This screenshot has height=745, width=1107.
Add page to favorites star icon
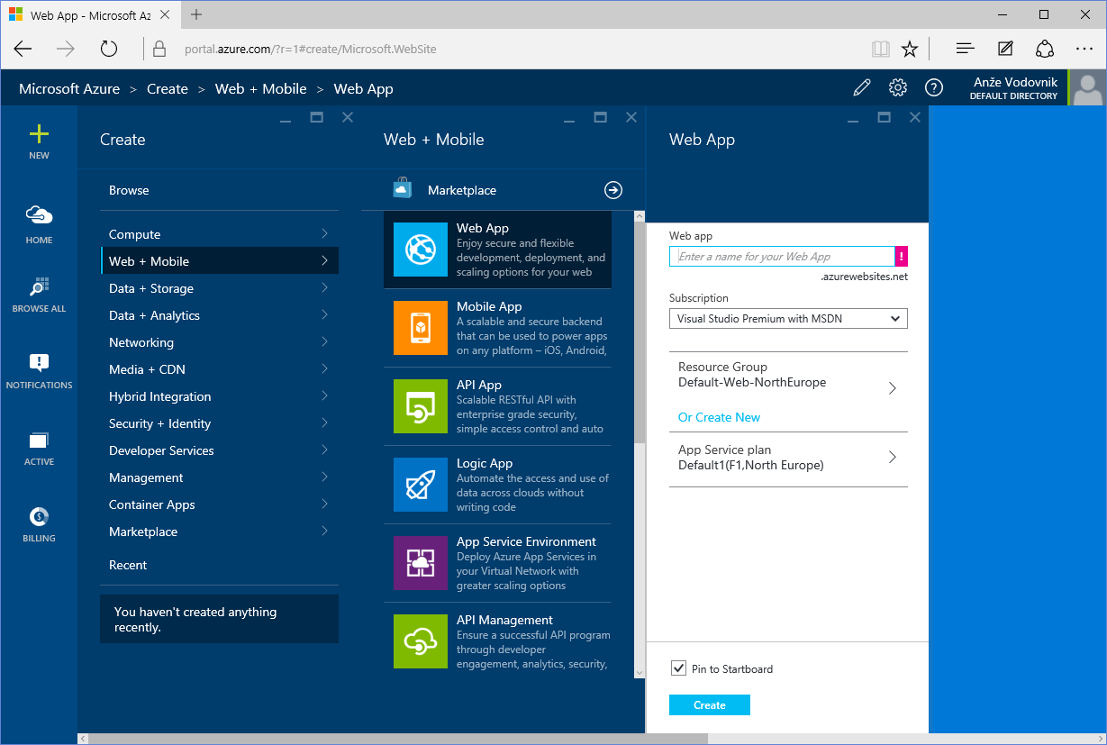(x=910, y=49)
